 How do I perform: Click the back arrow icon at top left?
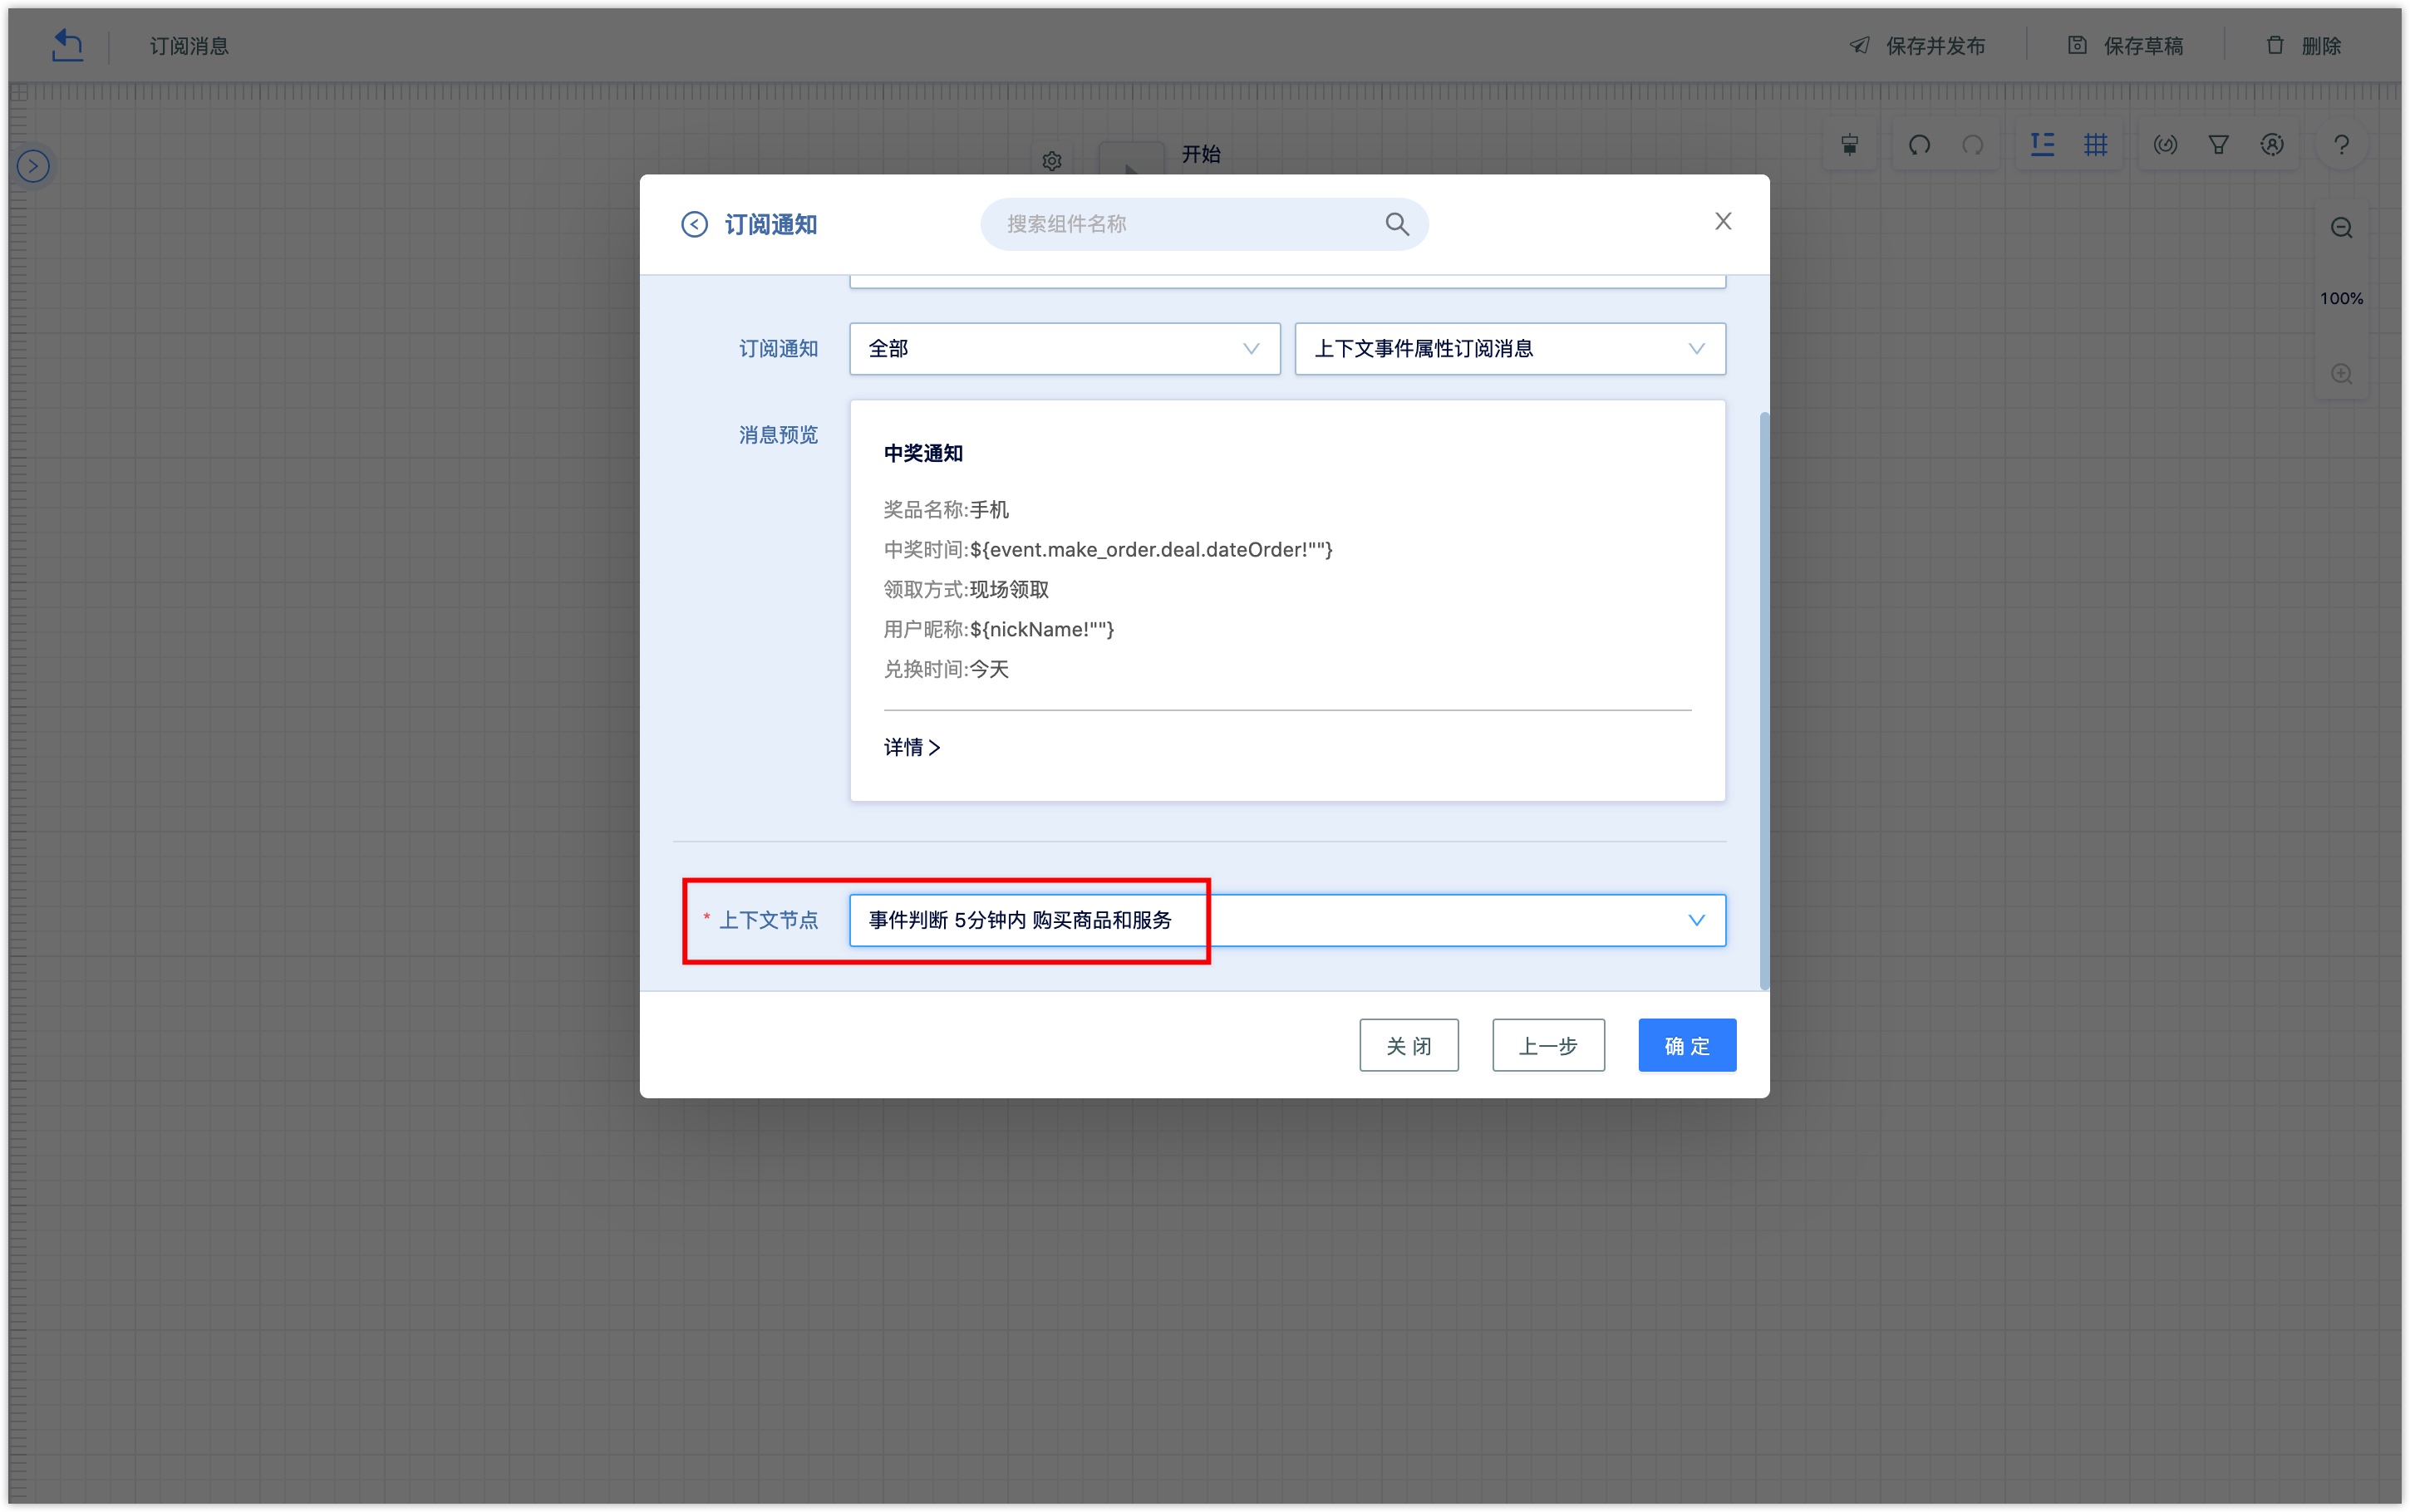pyautogui.click(x=67, y=45)
